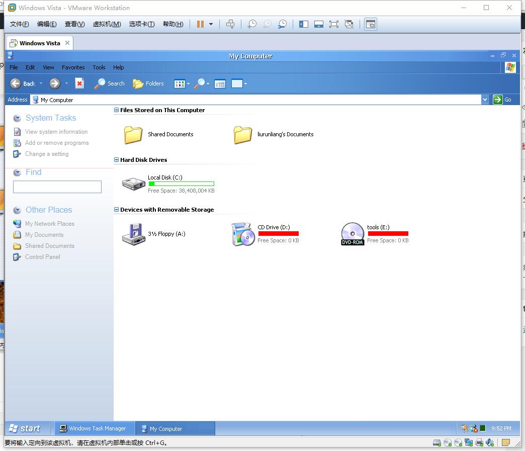
Task: Select liurunliang's Documents folder
Action: coord(274,135)
